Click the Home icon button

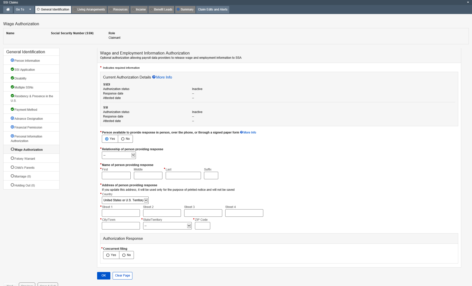tap(8, 9)
